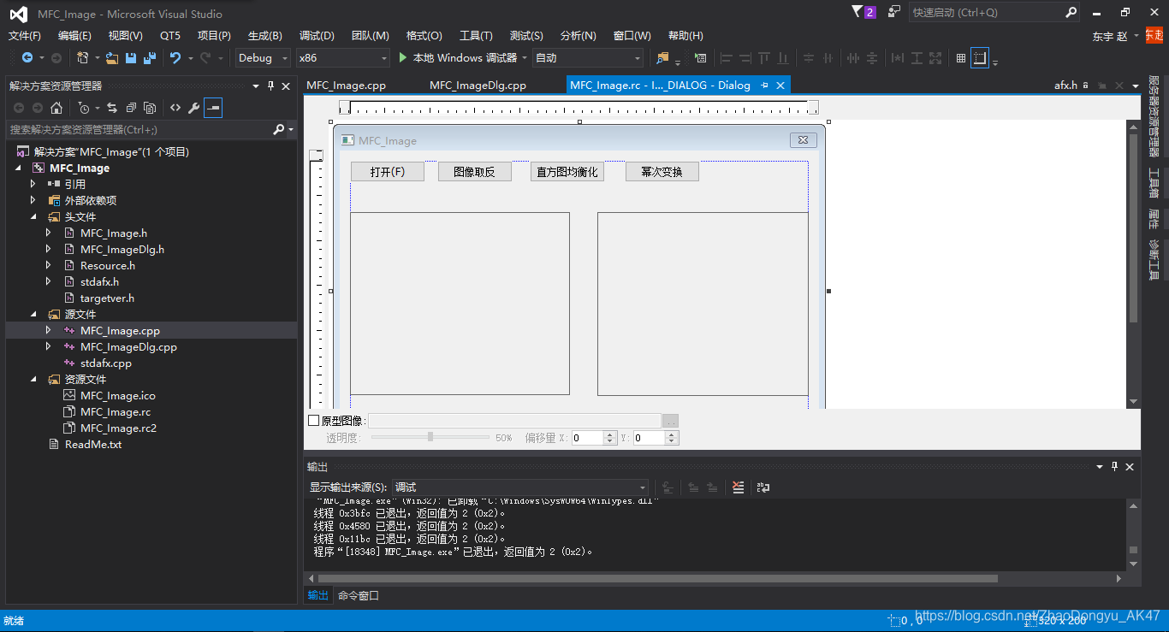
Task: Switch to the MFC_Image.cpp editor tab
Action: (347, 85)
